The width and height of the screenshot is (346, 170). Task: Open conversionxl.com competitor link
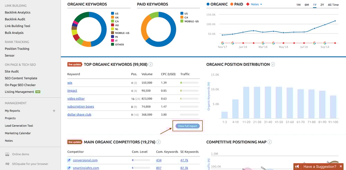click(85, 160)
